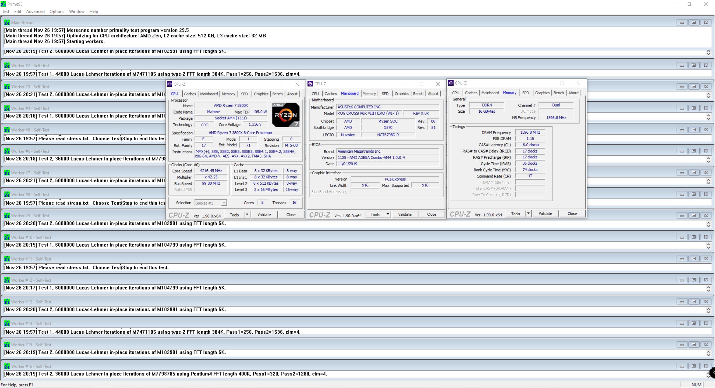Click Validate in the Mainboard window
This screenshot has height=388, width=715.
405,214
